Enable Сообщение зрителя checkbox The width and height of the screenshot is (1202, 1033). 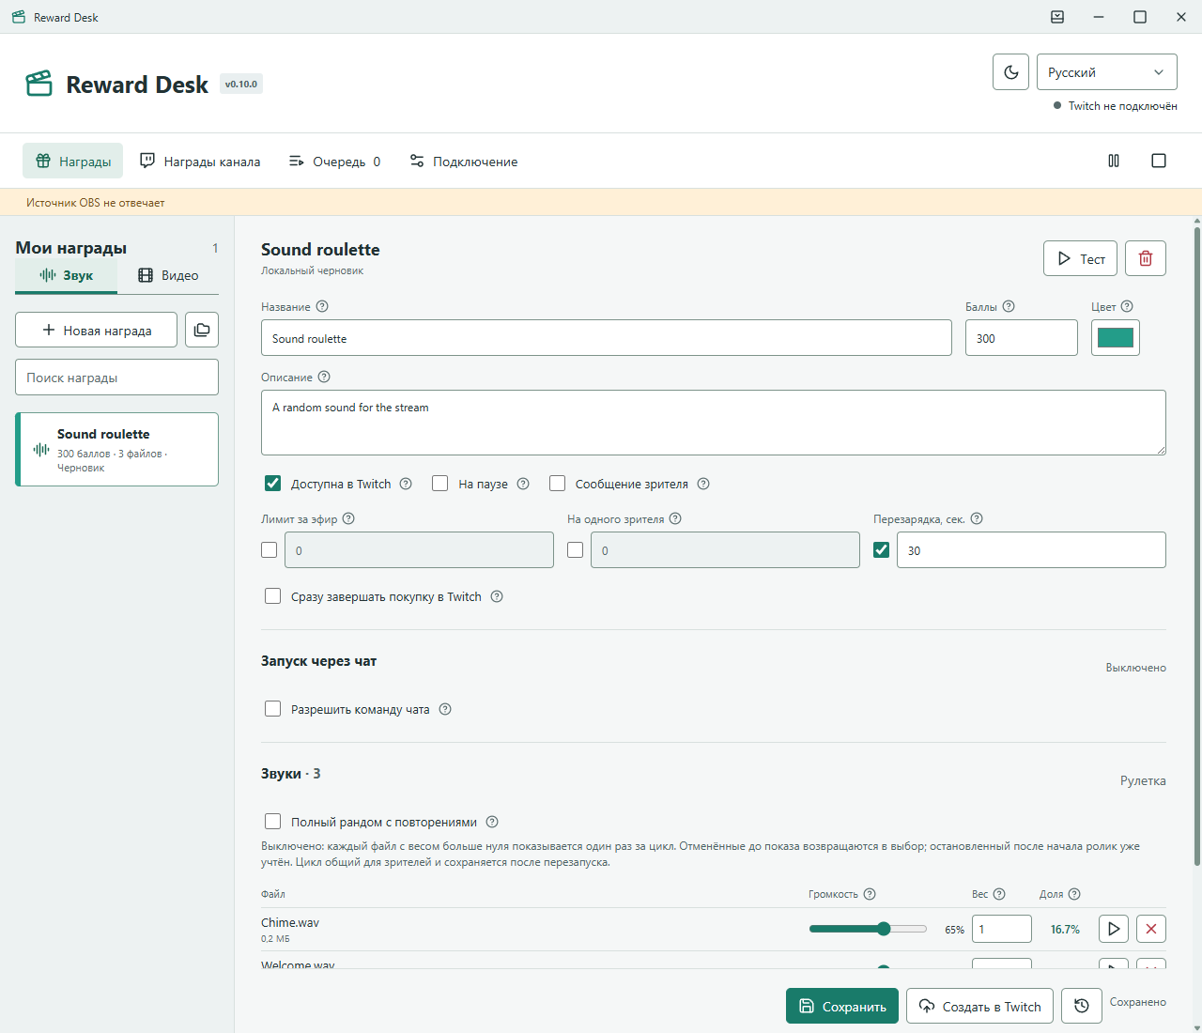[x=558, y=484]
